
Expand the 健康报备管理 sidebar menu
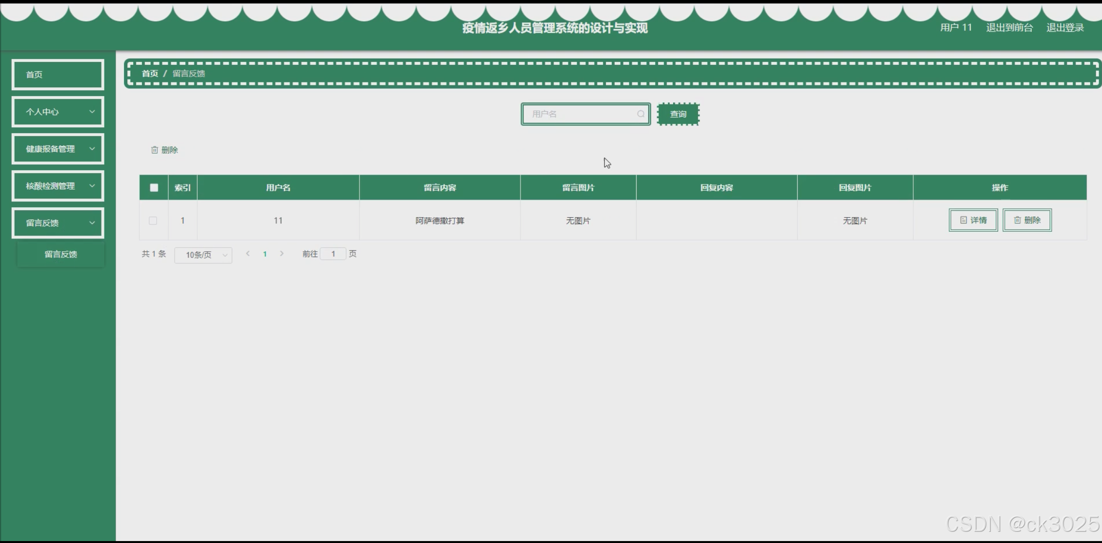tap(58, 149)
